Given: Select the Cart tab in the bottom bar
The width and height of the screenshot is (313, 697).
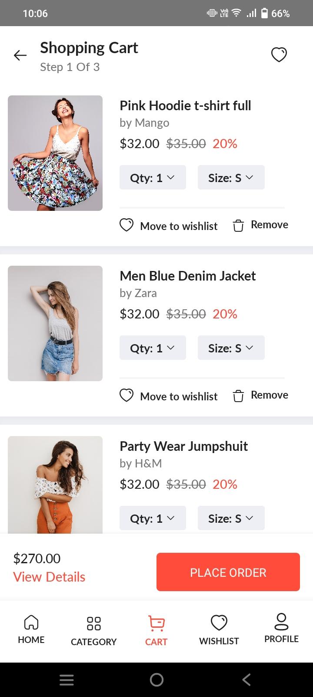Looking at the screenshot, I should click(x=156, y=630).
